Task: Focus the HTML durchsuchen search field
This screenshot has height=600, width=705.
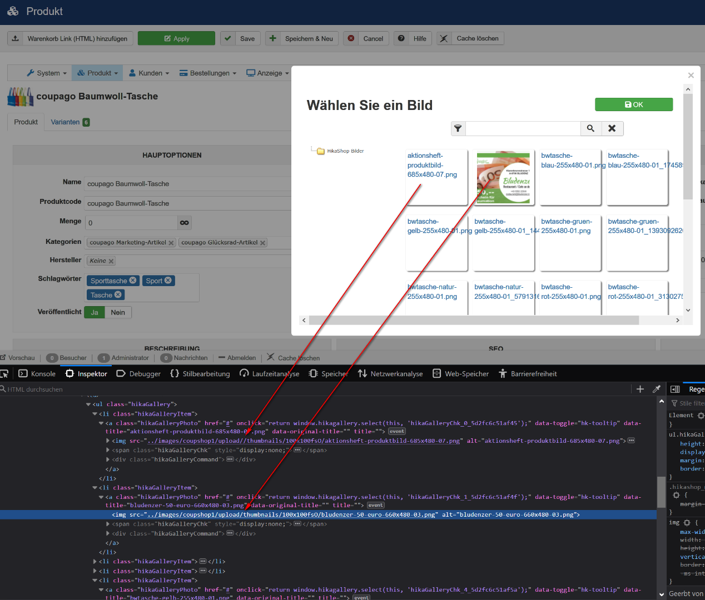Action: [x=317, y=389]
